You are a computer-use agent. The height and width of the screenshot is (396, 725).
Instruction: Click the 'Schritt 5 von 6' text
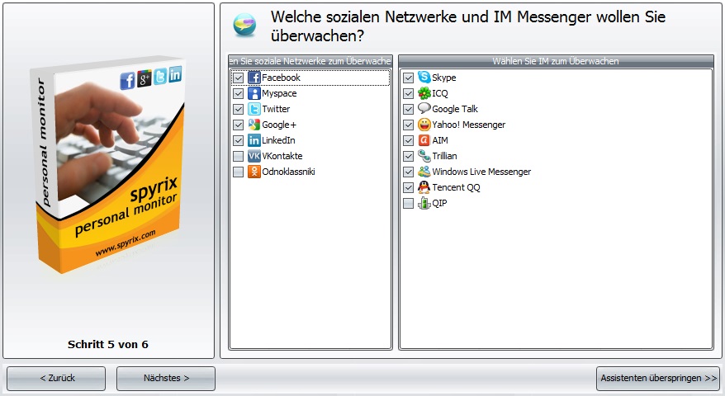[107, 345]
